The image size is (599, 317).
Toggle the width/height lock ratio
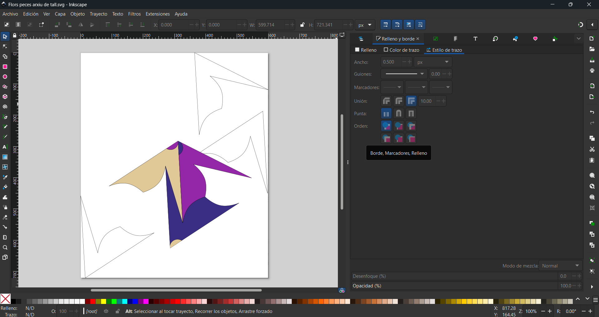click(x=302, y=25)
